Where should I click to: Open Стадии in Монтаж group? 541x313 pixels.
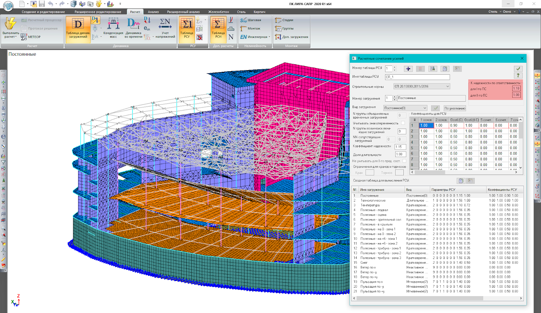point(284,20)
